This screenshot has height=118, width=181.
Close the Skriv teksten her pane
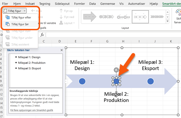[x=62, y=50]
